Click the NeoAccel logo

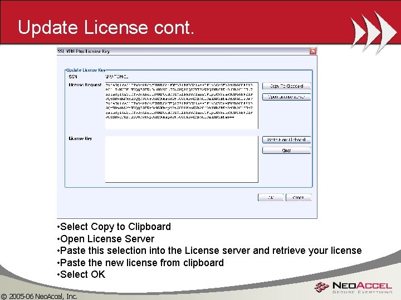354,287
